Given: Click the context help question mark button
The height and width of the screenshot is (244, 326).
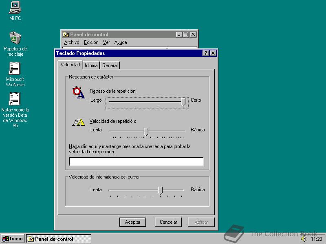Looking at the screenshot, I should click(x=205, y=53).
